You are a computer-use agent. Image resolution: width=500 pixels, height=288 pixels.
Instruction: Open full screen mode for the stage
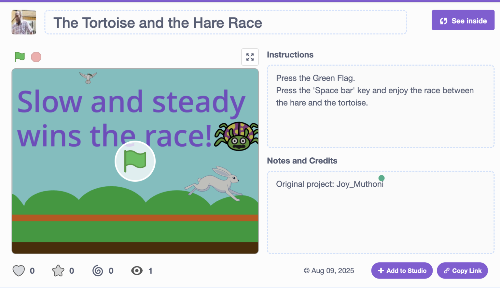[250, 57]
